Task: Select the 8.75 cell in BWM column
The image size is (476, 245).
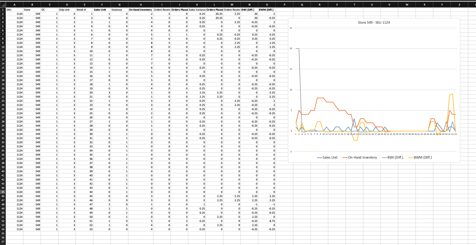Action: point(267,221)
